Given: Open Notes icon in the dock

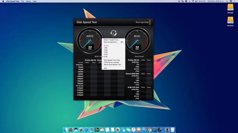Looking at the screenshot, I should coord(107,130).
